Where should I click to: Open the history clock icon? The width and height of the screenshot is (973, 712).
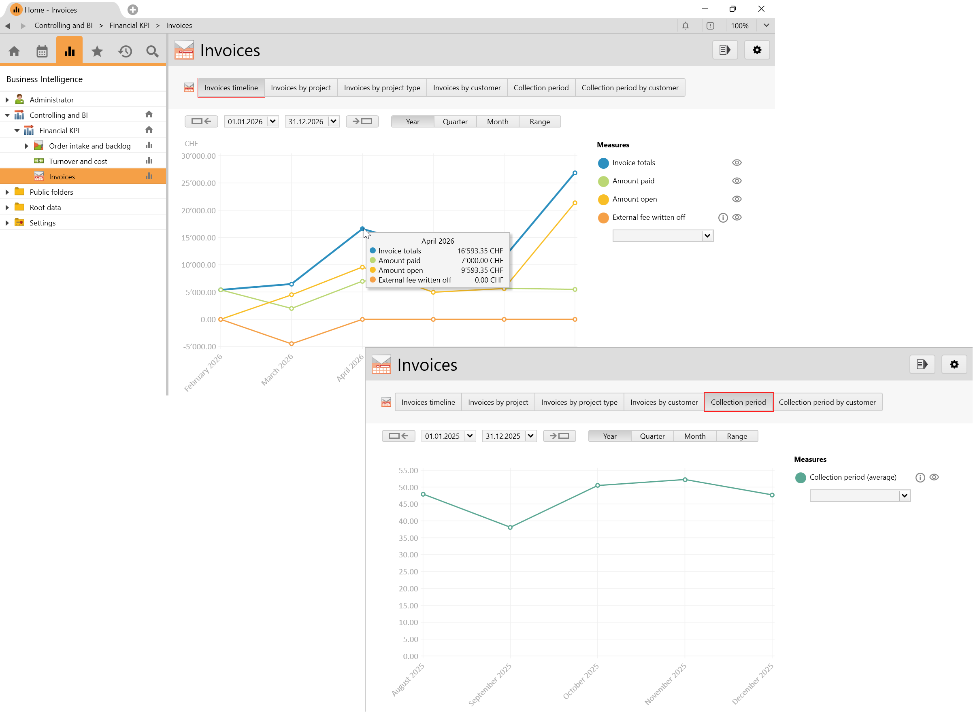[x=125, y=51]
